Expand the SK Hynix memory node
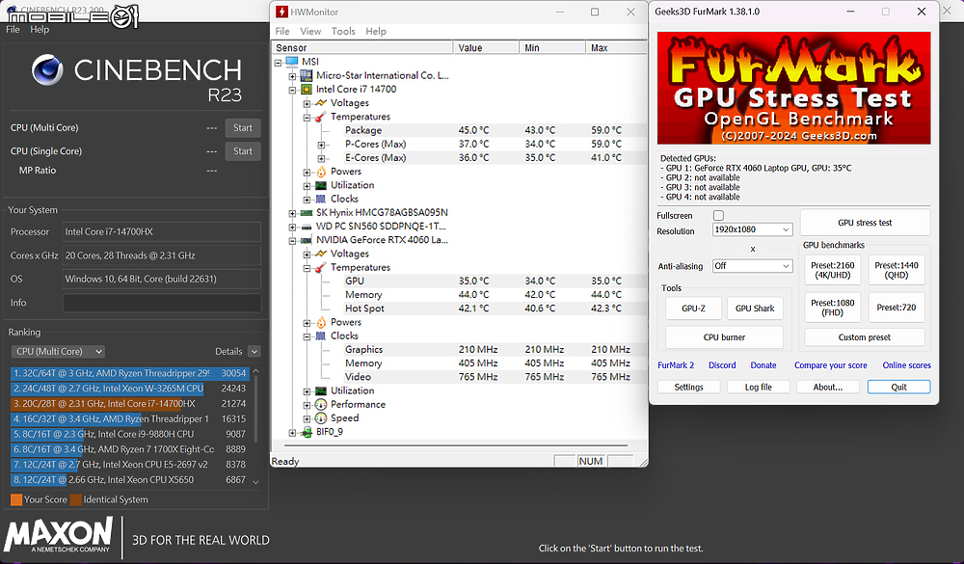The height and width of the screenshot is (564, 964). click(293, 213)
